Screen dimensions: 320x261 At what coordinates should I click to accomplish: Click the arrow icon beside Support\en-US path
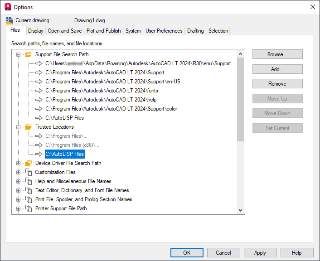tap(39, 82)
